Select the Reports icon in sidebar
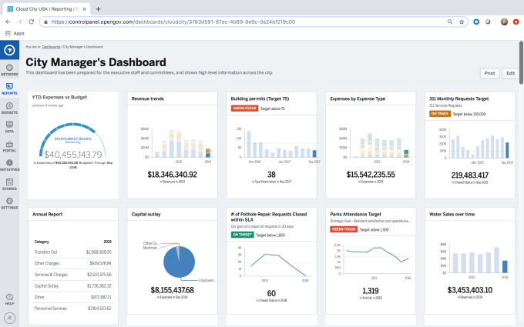This screenshot has height=327, width=524. [x=9, y=88]
